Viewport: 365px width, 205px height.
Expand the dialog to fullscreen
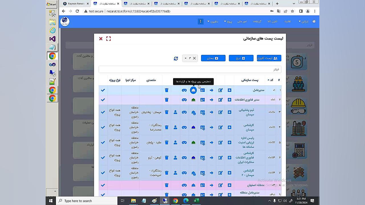[108, 39]
